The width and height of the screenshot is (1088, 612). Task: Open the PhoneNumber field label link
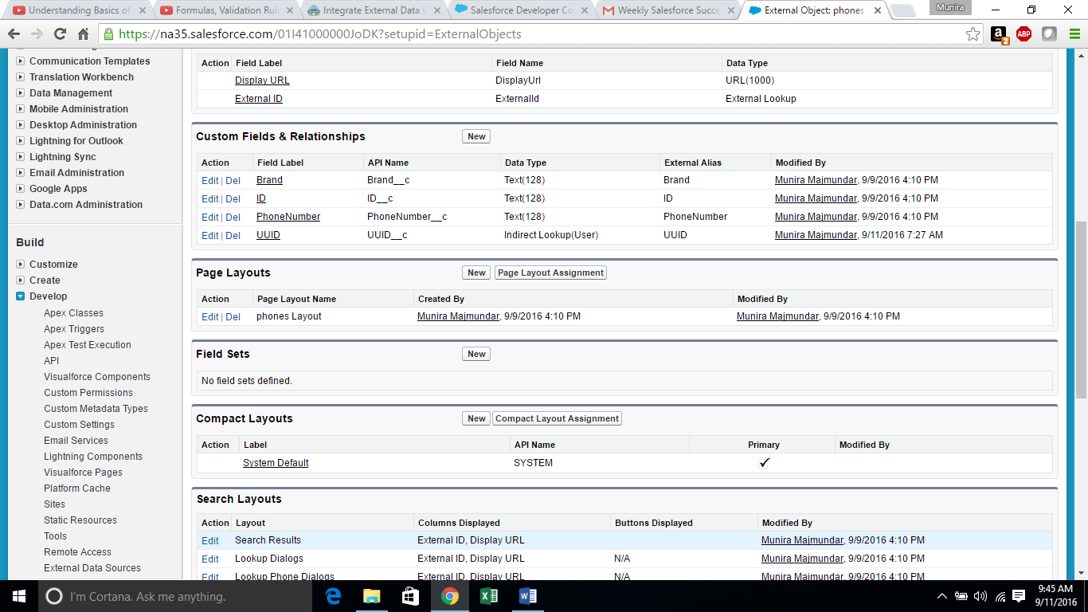click(288, 217)
